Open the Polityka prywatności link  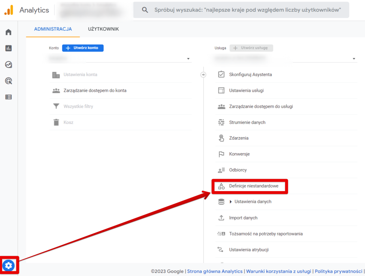[339, 271]
